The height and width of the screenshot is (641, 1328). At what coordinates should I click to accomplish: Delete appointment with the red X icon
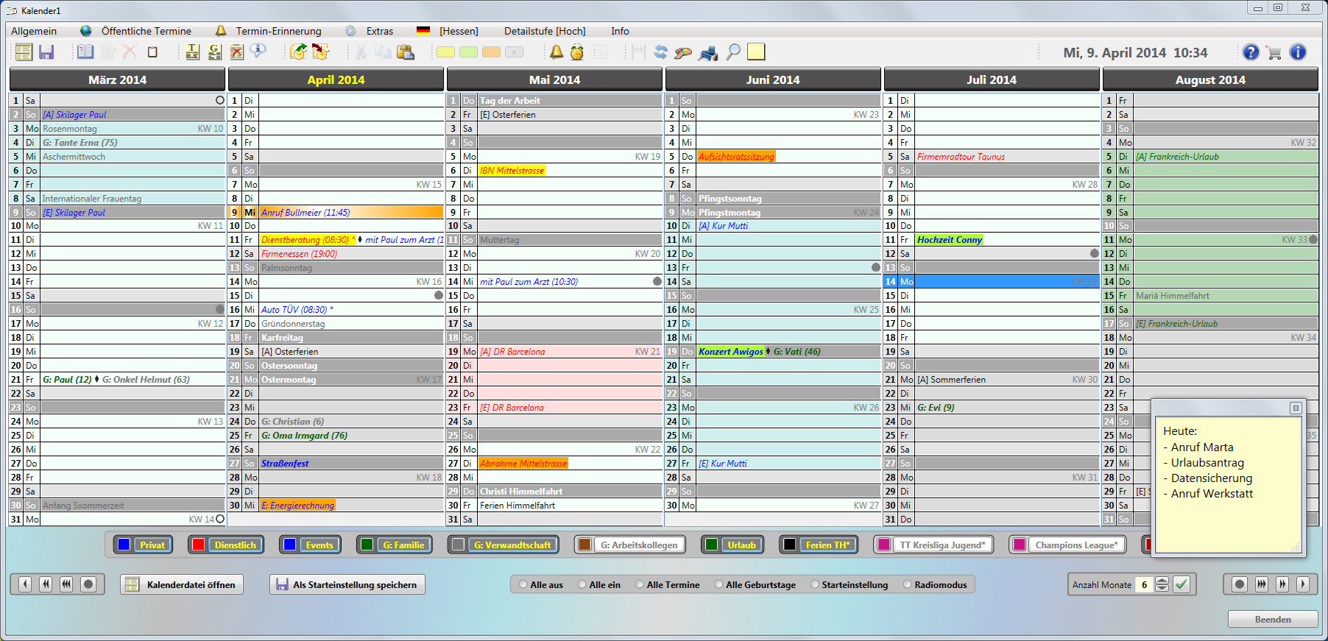[x=130, y=52]
